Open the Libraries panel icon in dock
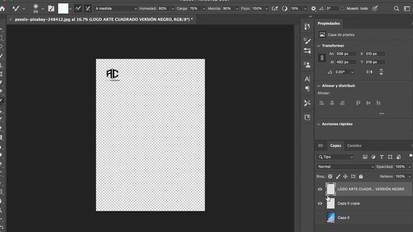Viewport: 413px width, 232px height. pyautogui.click(x=307, y=117)
